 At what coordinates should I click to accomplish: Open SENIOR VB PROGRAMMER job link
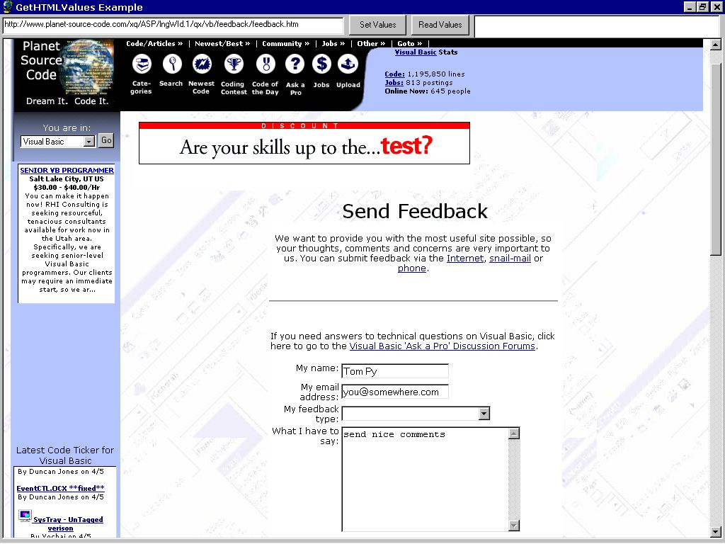[x=67, y=170]
